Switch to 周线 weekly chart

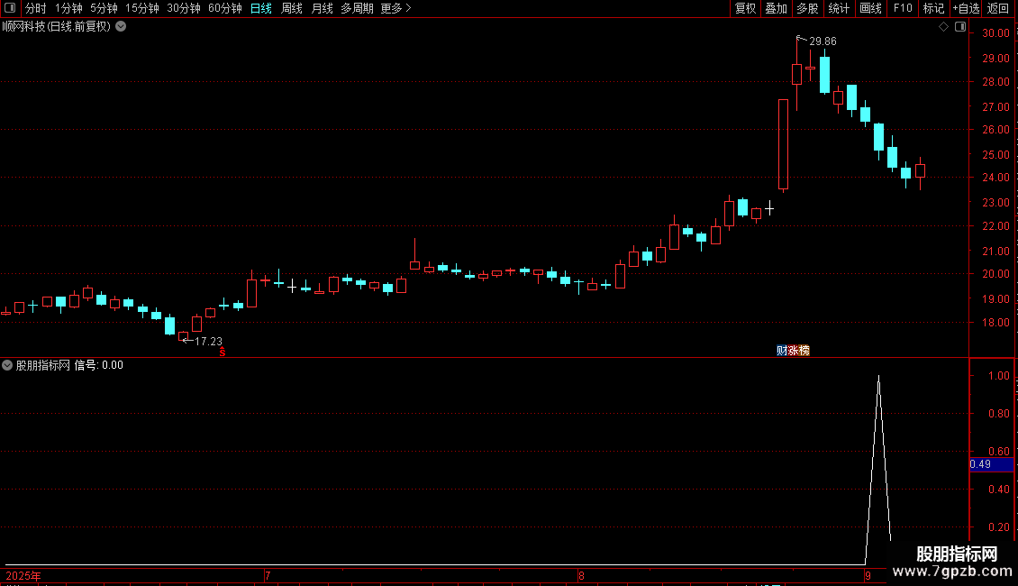292,8
